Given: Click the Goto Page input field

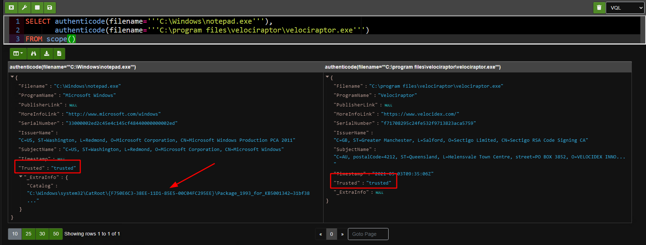Looking at the screenshot, I should point(368,234).
